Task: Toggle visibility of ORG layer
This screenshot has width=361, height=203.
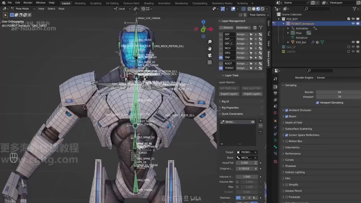Action: [x=221, y=53]
